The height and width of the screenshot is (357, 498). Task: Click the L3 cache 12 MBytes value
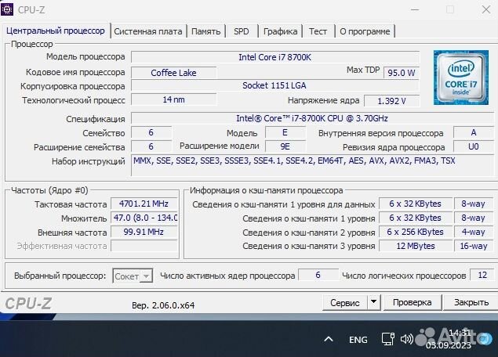point(416,246)
